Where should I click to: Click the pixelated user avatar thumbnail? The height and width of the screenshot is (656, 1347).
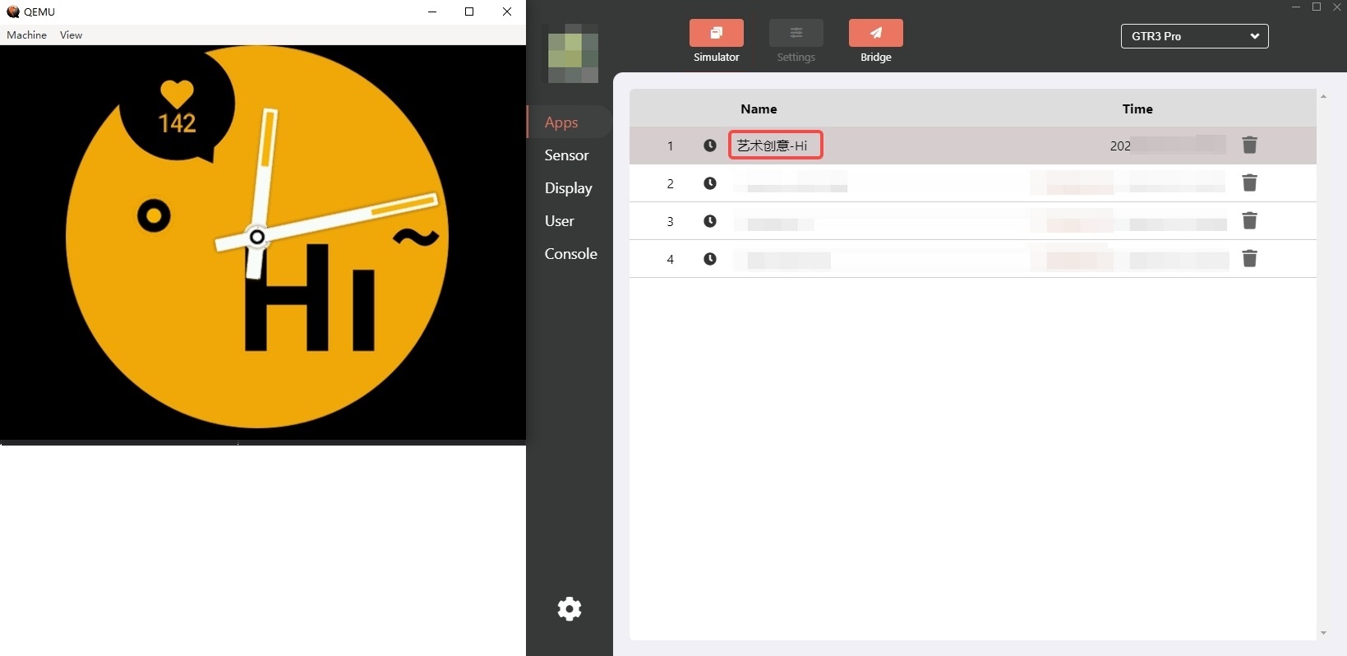(x=573, y=54)
